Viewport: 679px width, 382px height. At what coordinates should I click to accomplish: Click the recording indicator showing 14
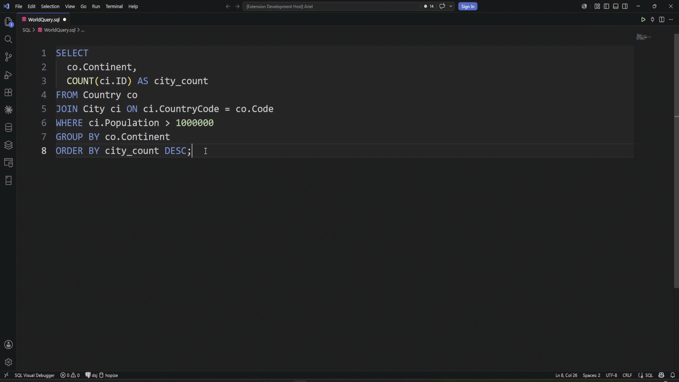click(429, 6)
